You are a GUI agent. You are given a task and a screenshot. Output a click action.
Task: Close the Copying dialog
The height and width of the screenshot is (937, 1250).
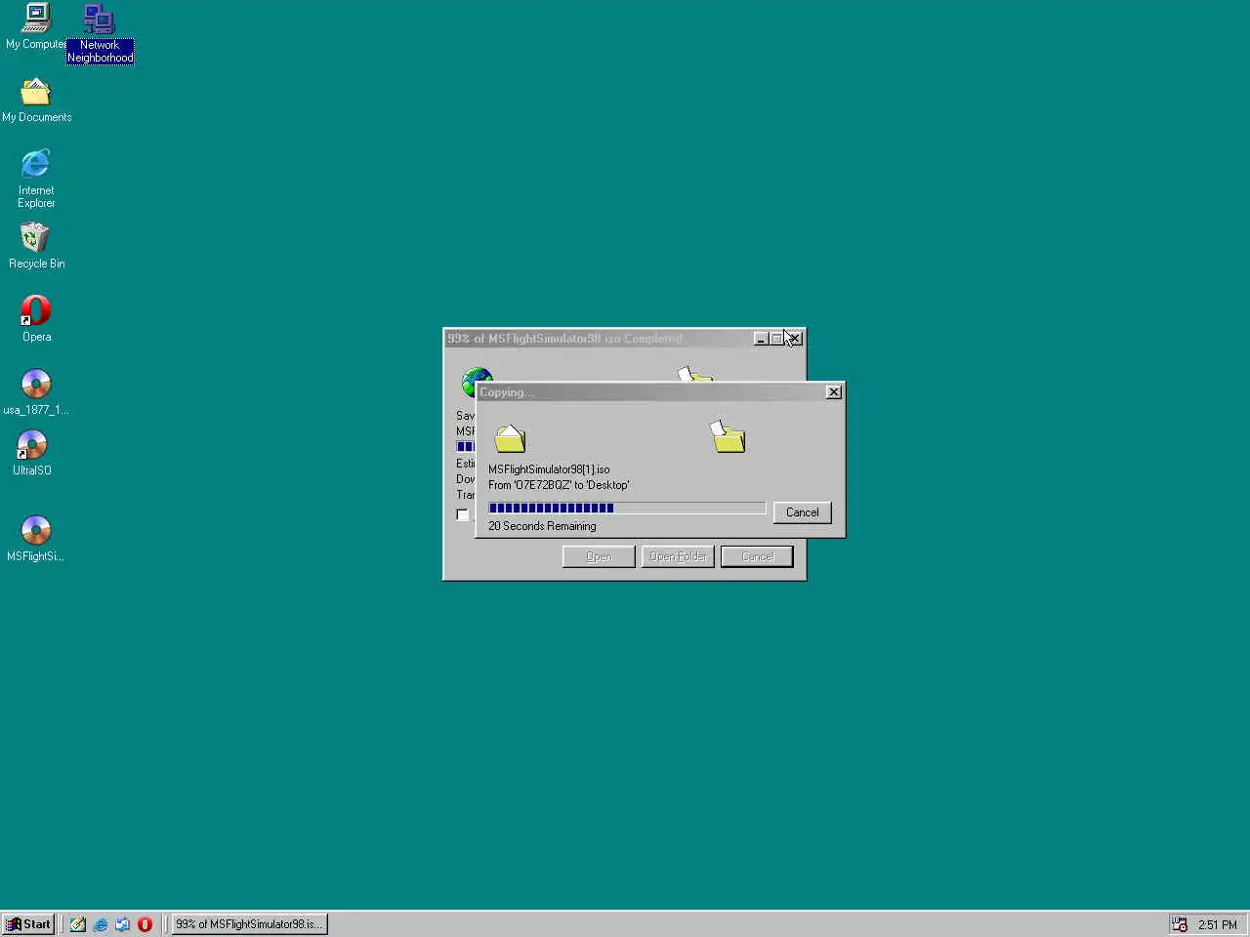[x=834, y=391]
